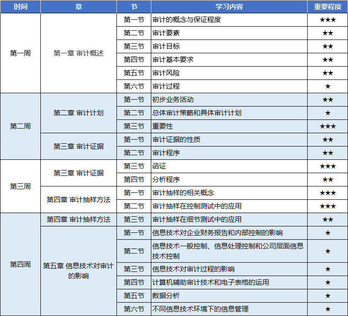Click the star next to 总体审计策略和具体审计计划
This screenshot has width=348, height=316.
pos(327,113)
